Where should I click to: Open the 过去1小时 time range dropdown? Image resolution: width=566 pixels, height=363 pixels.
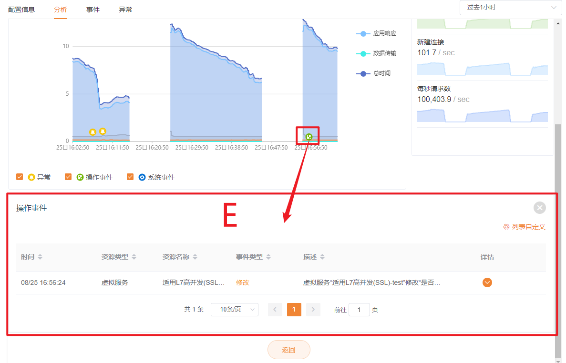click(510, 8)
